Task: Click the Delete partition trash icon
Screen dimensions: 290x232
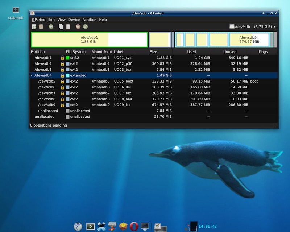Action: point(41,26)
